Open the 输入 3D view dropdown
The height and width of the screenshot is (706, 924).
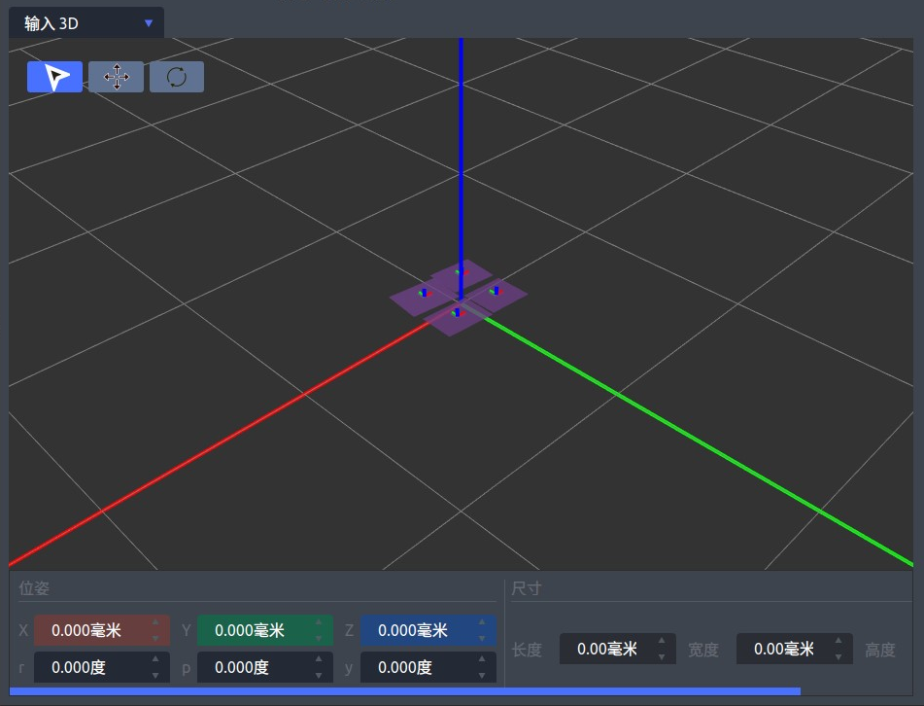coord(86,23)
